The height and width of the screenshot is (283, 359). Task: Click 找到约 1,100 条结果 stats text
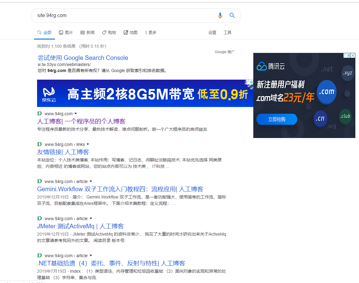tap(56, 46)
